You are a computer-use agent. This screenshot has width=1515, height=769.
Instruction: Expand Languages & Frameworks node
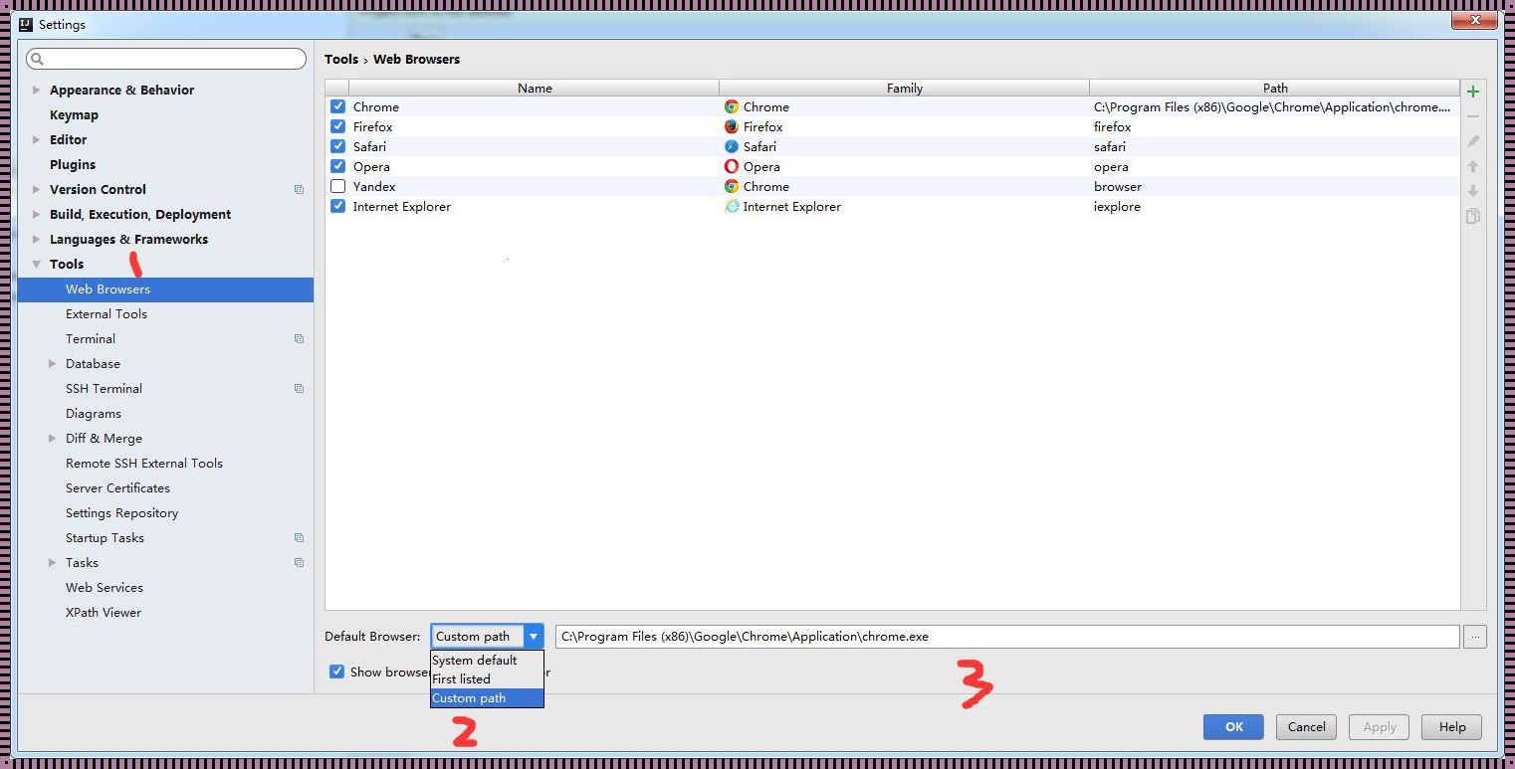[37, 239]
